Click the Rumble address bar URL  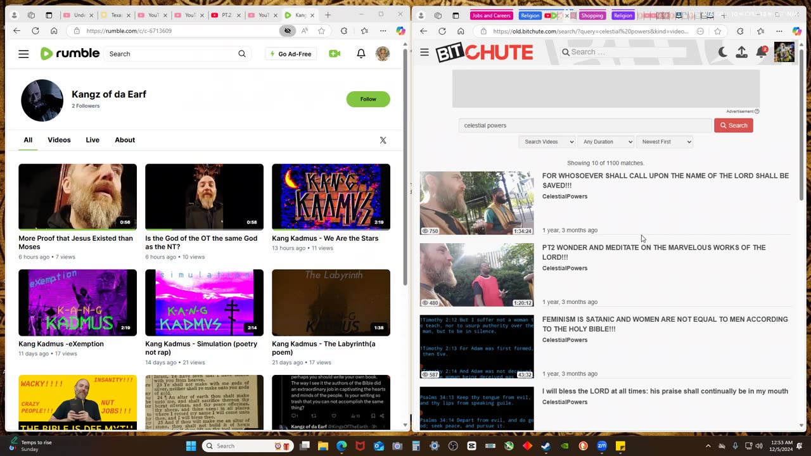click(x=129, y=30)
